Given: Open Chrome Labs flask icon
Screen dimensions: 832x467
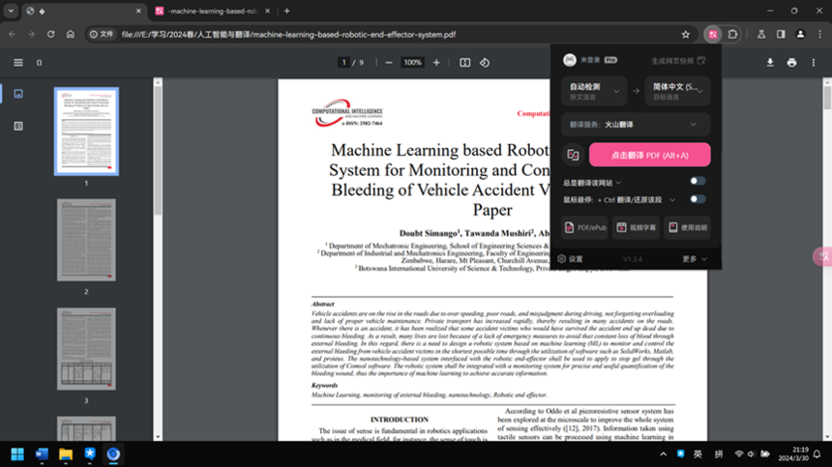Looking at the screenshot, I should 761,35.
